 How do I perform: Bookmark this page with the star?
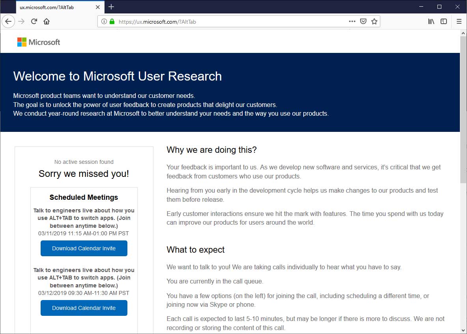point(374,21)
